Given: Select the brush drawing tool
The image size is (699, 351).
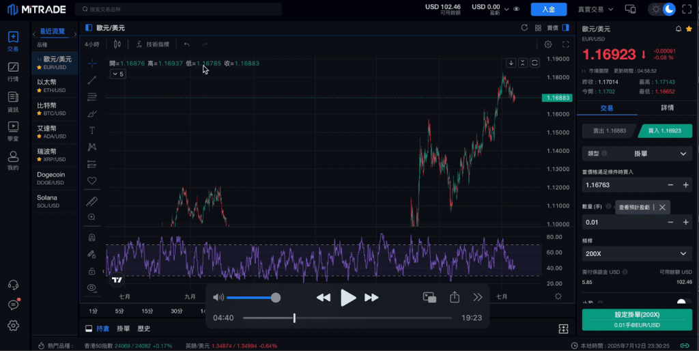Looking at the screenshot, I should [x=92, y=114].
